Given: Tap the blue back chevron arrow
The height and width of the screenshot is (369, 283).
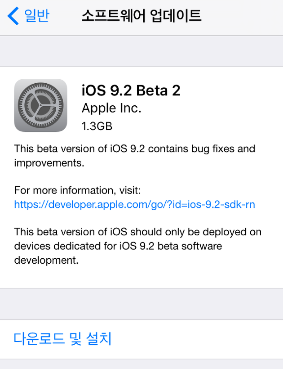Looking at the screenshot, I should pos(13,16).
